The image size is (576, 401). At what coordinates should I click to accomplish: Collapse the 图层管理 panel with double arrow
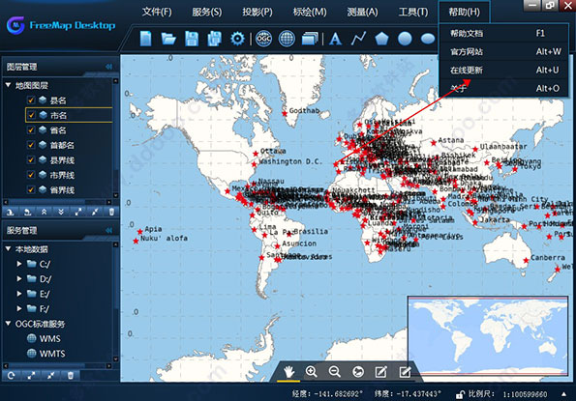pyautogui.click(x=108, y=67)
